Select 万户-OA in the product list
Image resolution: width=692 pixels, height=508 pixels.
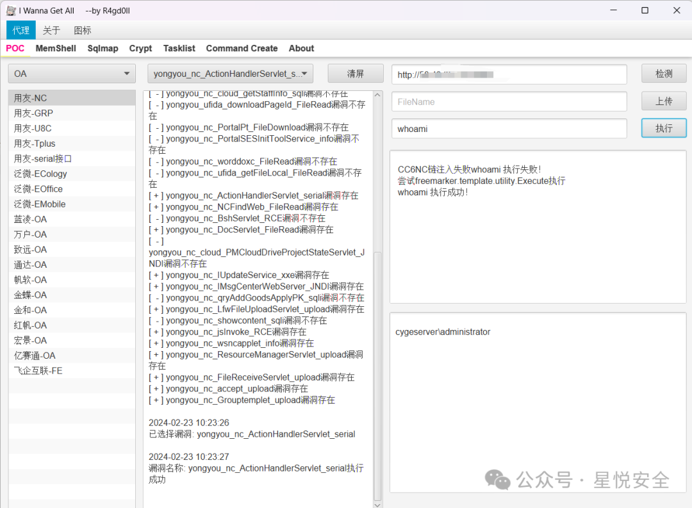pyautogui.click(x=72, y=234)
